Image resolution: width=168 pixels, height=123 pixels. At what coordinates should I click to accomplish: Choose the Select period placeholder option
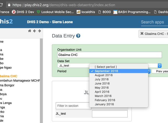[106, 67]
